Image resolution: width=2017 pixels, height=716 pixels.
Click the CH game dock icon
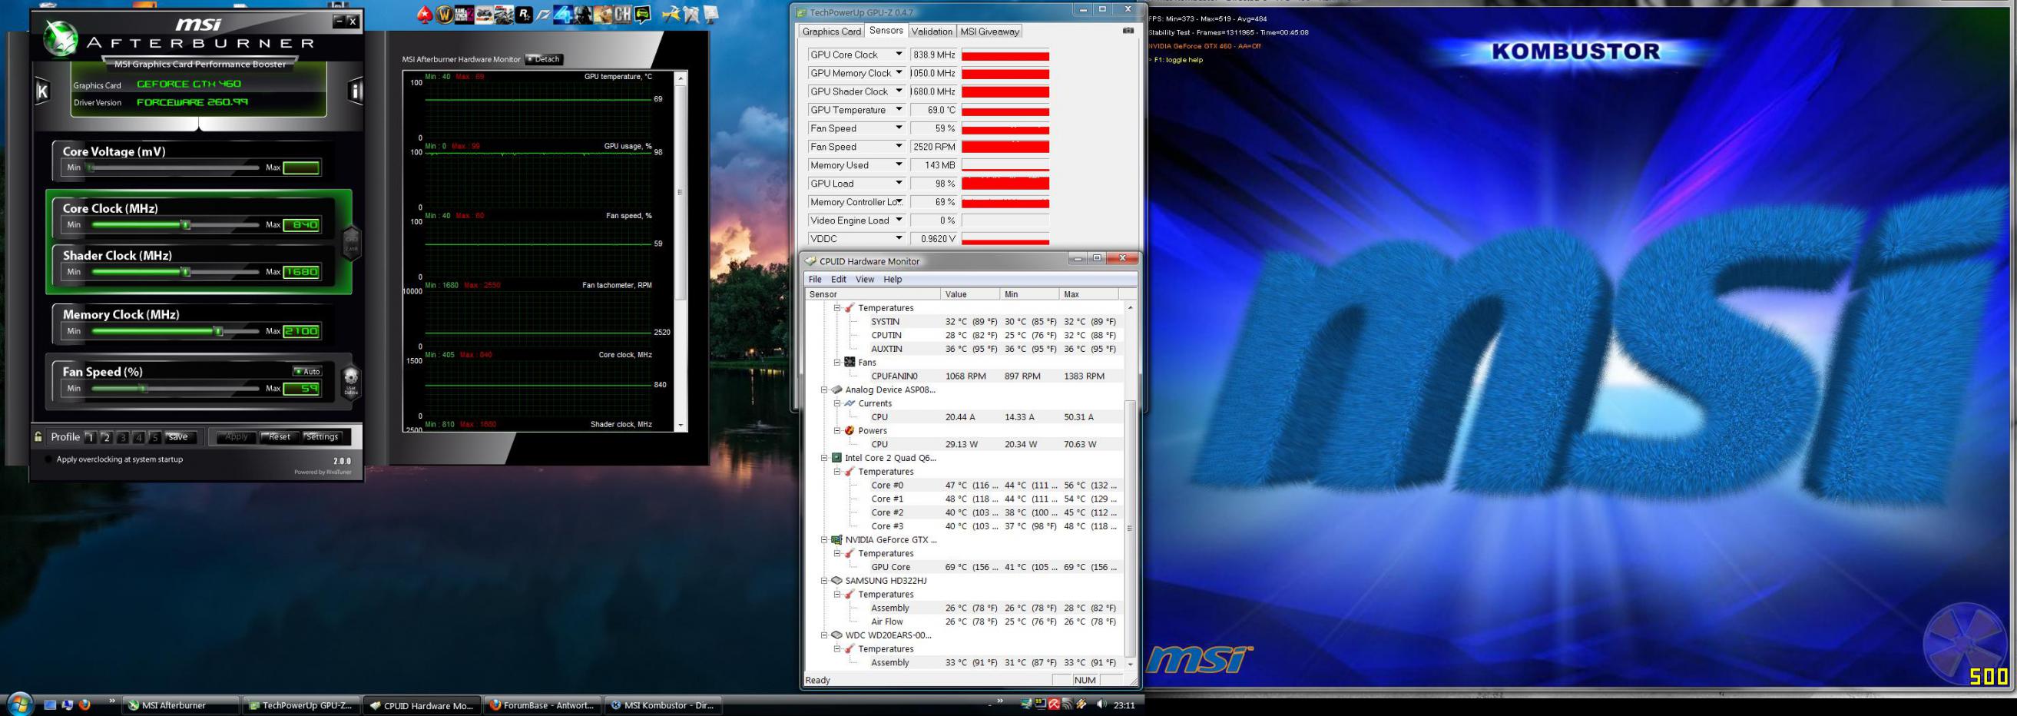(622, 14)
